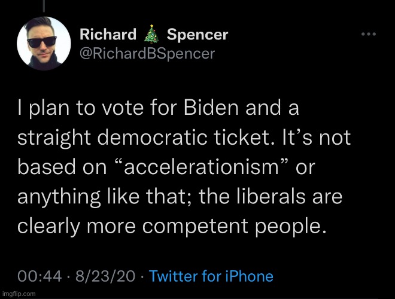Click the imgflip.com watermark
This screenshot has width=395, height=299.
[19, 294]
